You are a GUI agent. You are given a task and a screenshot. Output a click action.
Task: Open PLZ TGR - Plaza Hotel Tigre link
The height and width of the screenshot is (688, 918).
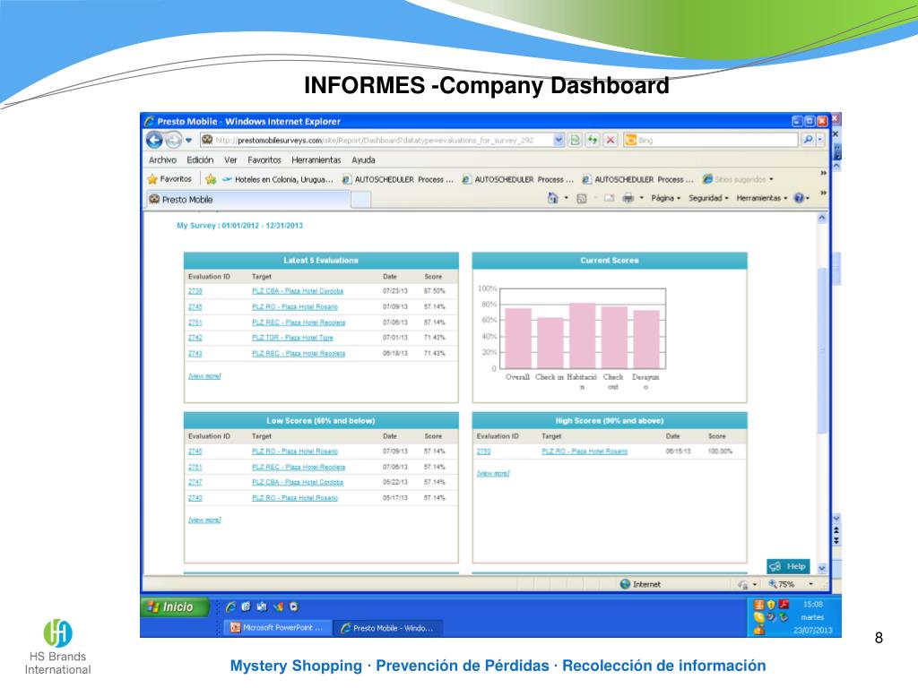pos(292,338)
